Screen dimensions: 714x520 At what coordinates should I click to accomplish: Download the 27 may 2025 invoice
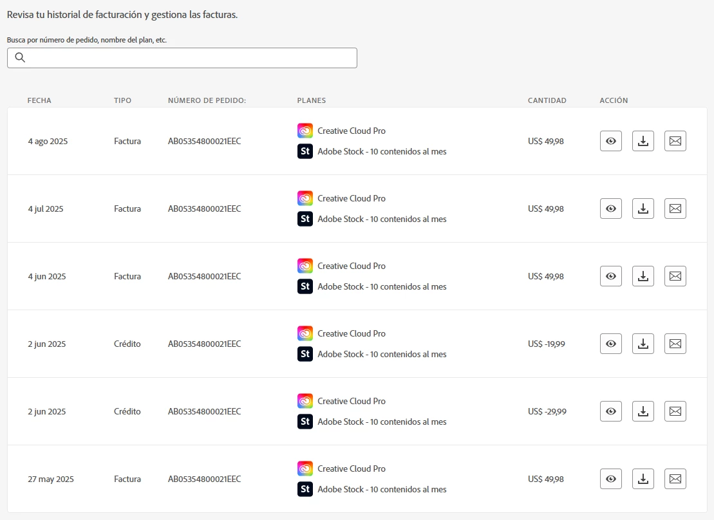point(643,479)
